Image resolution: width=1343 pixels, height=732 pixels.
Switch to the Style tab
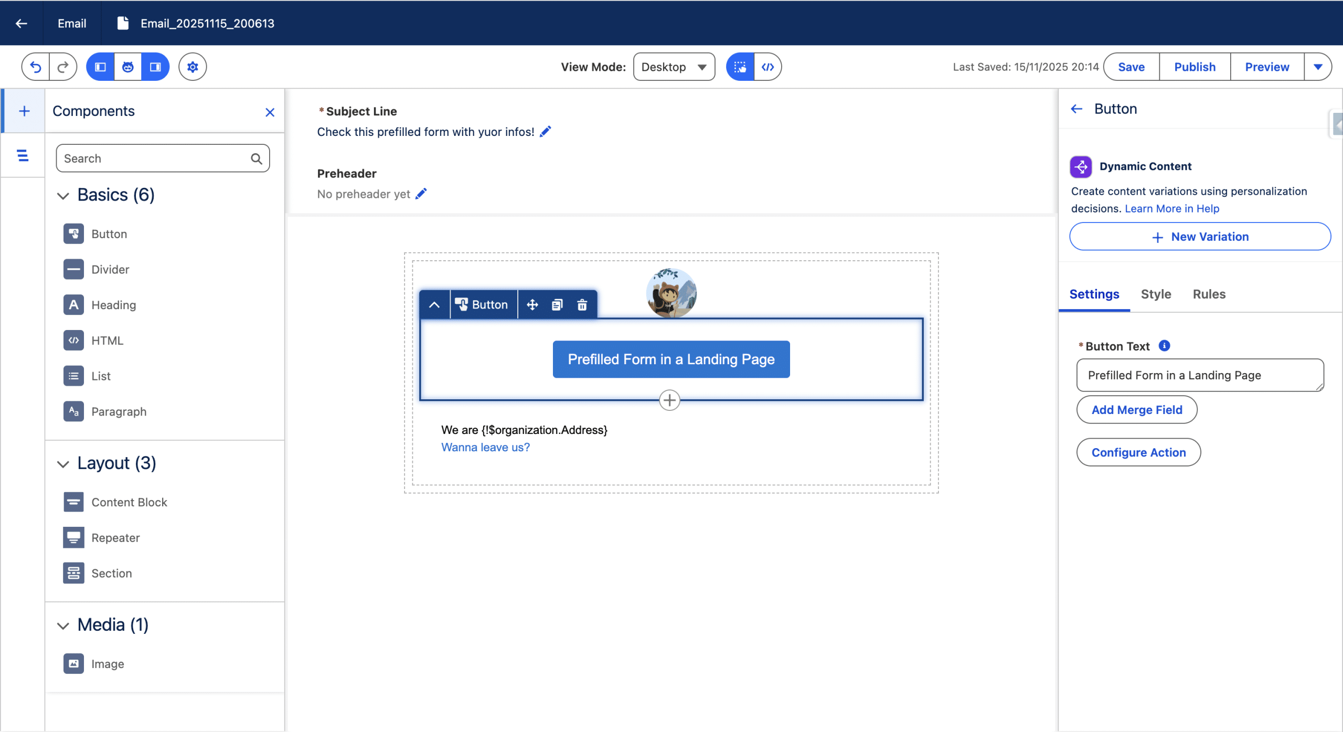click(1156, 294)
